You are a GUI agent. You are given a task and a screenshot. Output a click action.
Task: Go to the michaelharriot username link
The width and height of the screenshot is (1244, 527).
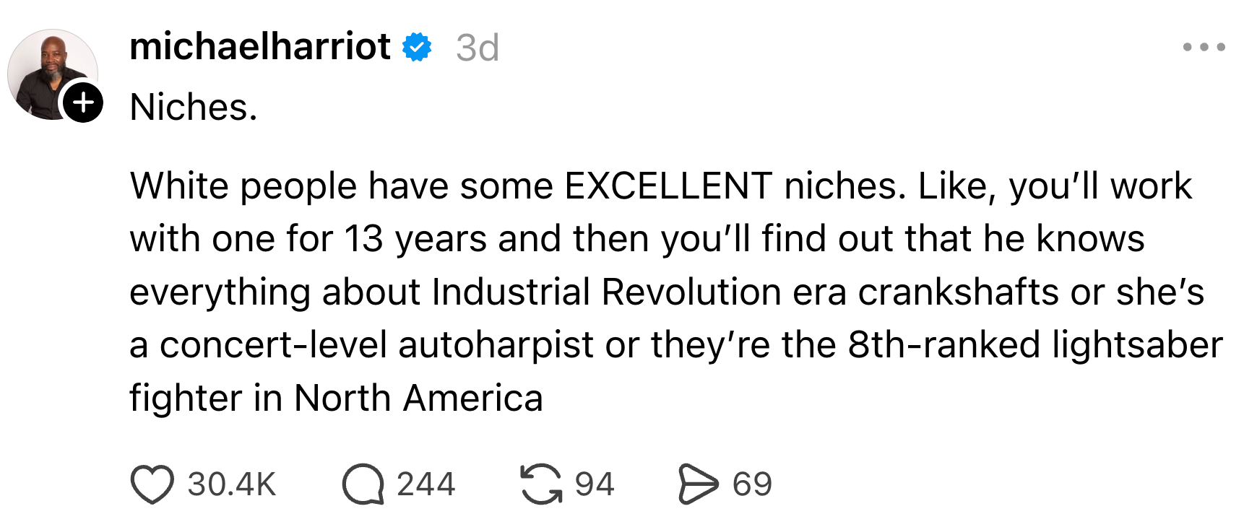point(260,48)
